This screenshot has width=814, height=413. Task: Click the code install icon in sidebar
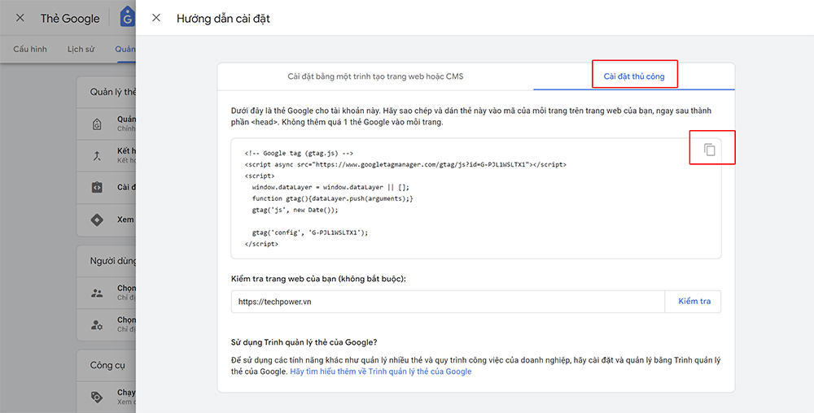tap(97, 188)
